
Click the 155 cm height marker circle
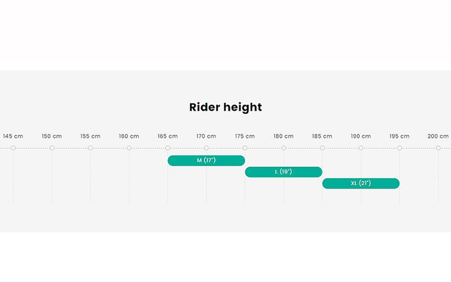tap(90, 148)
